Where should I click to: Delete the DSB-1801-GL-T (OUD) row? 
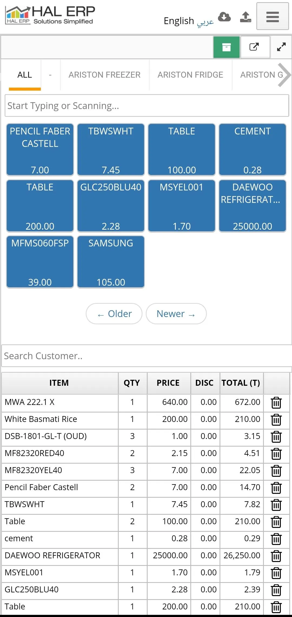pyautogui.click(x=276, y=437)
